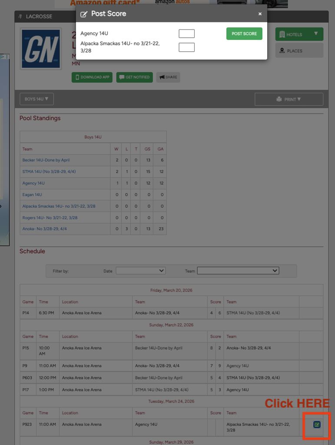This screenshot has width=335, height=445.
Task: Click the GN team logo image
Action: tap(41, 49)
